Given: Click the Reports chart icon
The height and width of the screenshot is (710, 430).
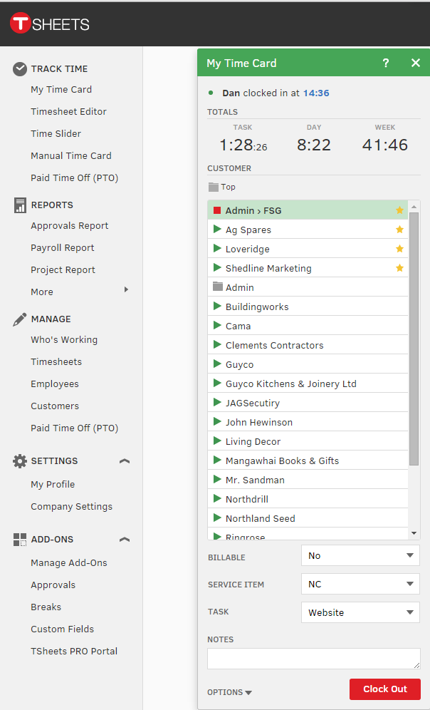Looking at the screenshot, I should click(19, 205).
